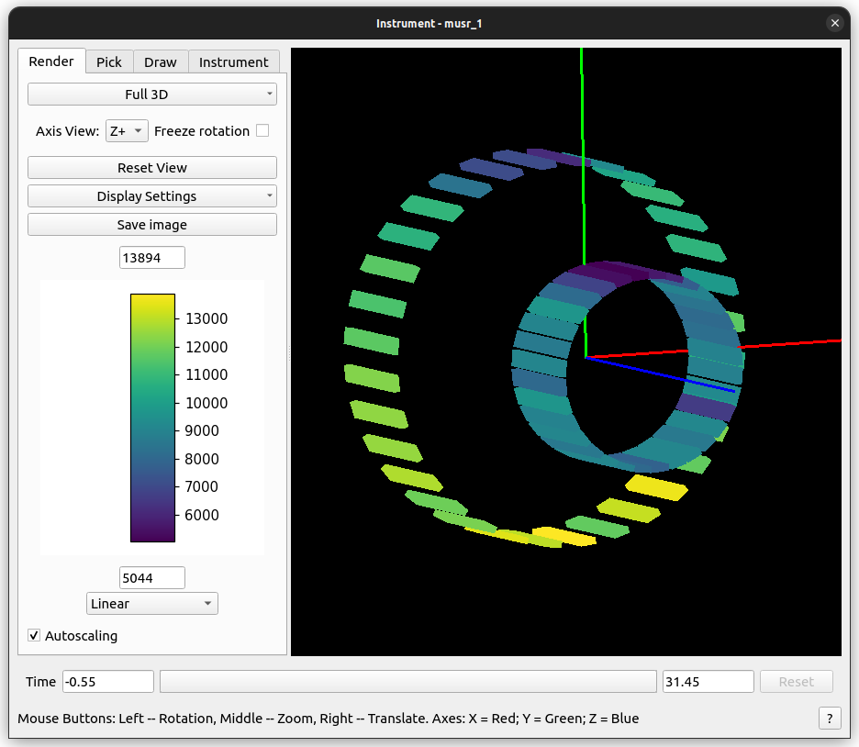Expand the Axis View Z+ combo box
This screenshot has height=747, width=859.
click(x=127, y=131)
